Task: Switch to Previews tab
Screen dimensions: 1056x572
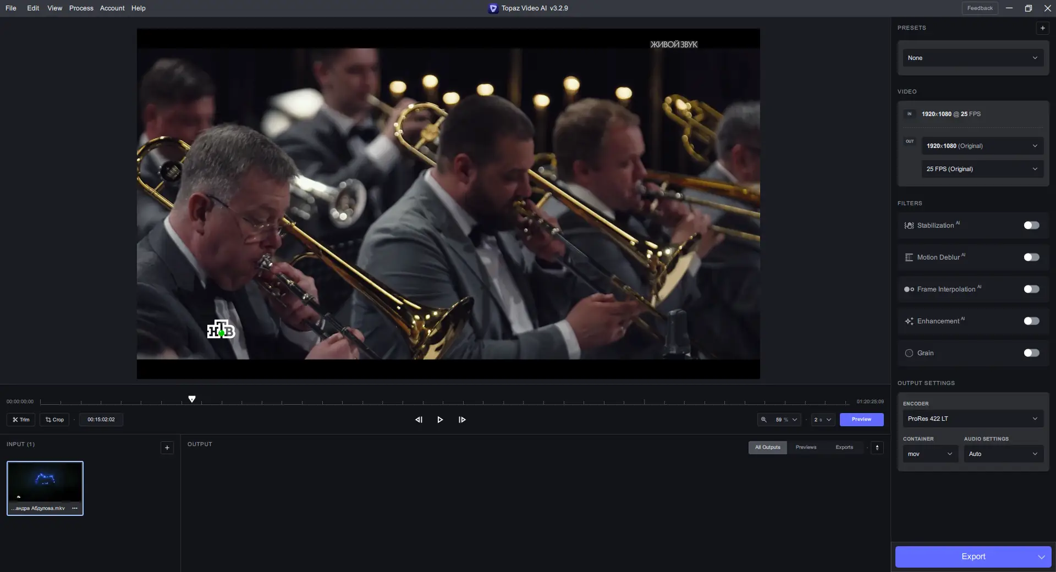Action: (806, 448)
